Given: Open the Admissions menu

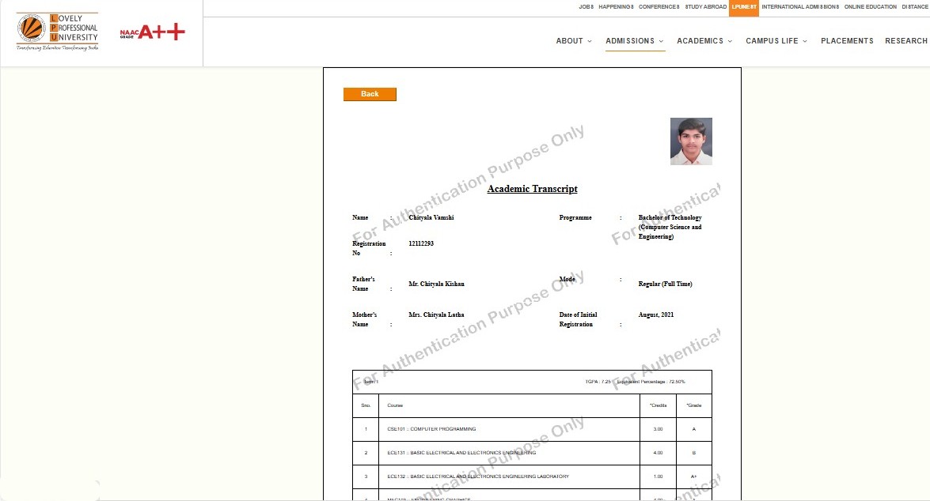Looking at the screenshot, I should (x=630, y=41).
